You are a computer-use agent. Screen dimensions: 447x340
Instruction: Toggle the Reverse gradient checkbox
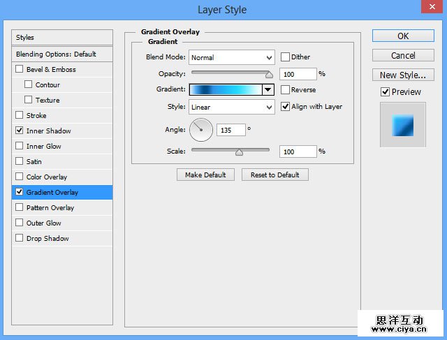(286, 89)
